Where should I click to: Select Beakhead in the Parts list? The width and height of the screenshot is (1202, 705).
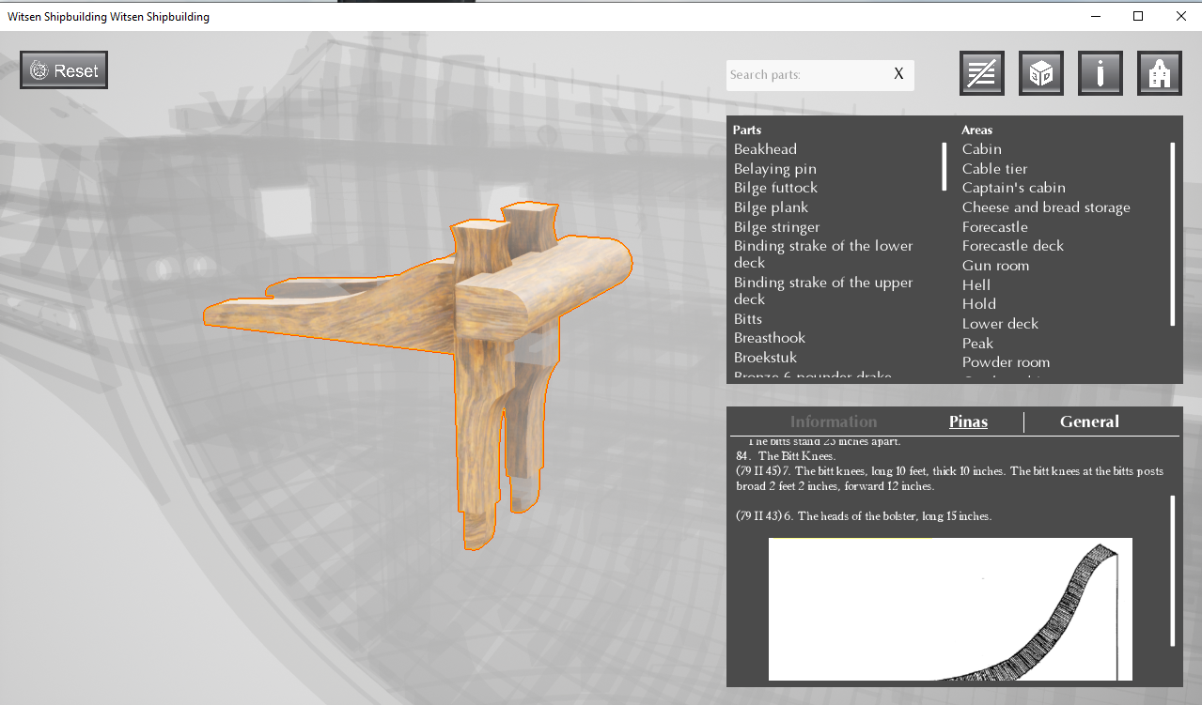[765, 149]
